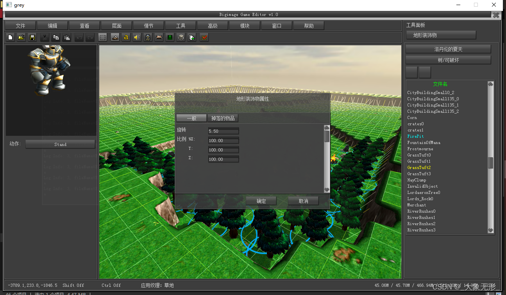Viewport: 506px width, 295px height.
Task: Click the two red cards toolbar icon
Action: tap(159, 37)
